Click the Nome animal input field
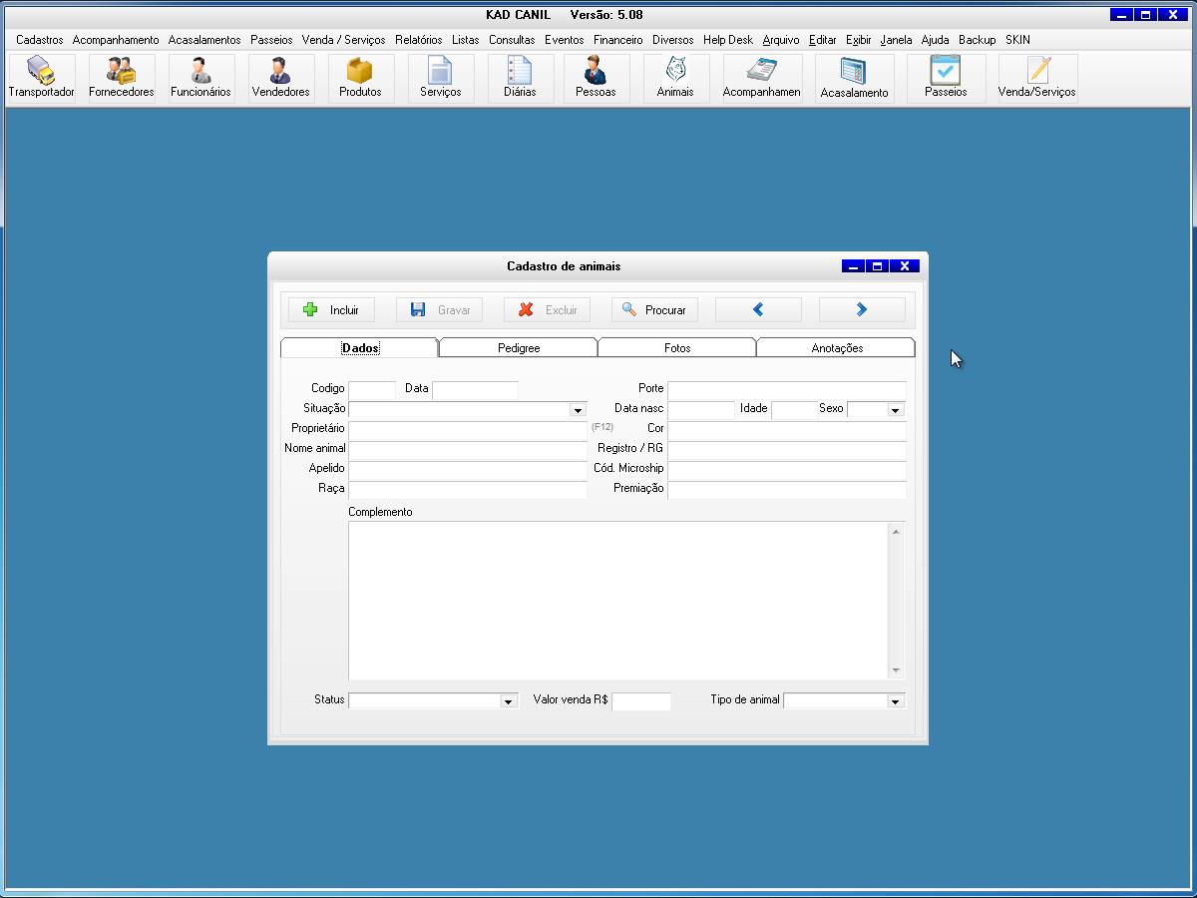This screenshot has width=1197, height=898. [467, 449]
